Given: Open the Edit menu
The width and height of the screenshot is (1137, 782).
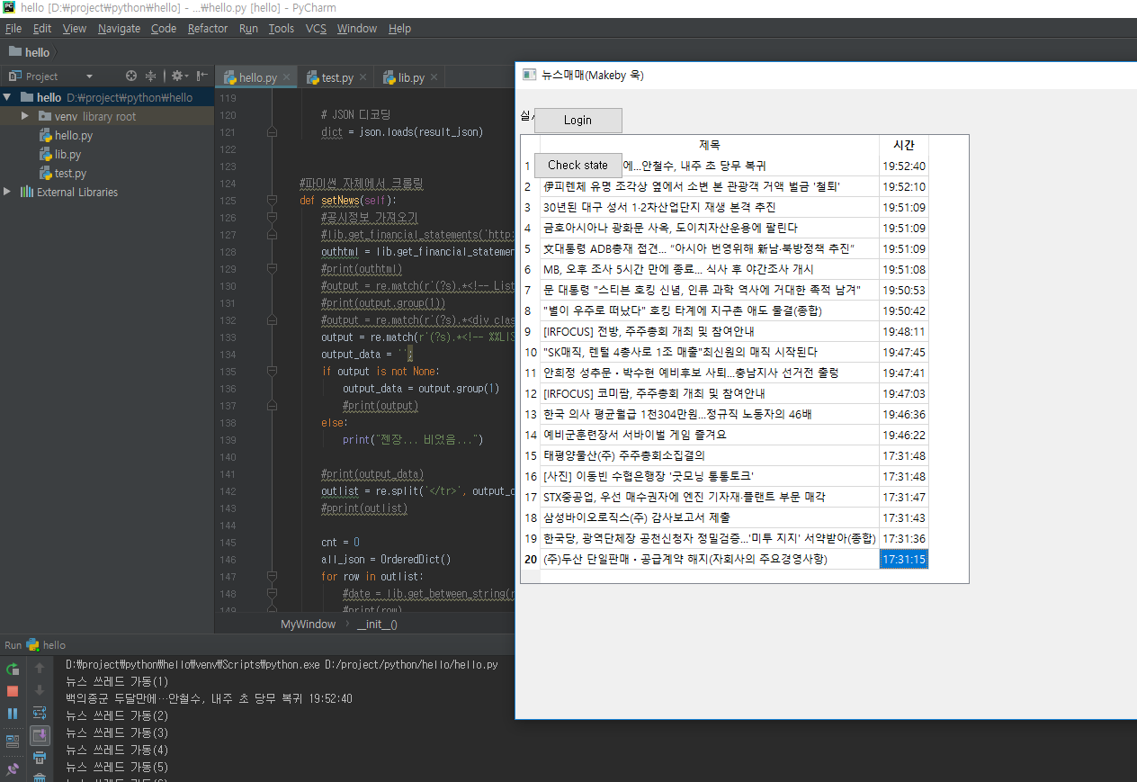Looking at the screenshot, I should point(42,29).
